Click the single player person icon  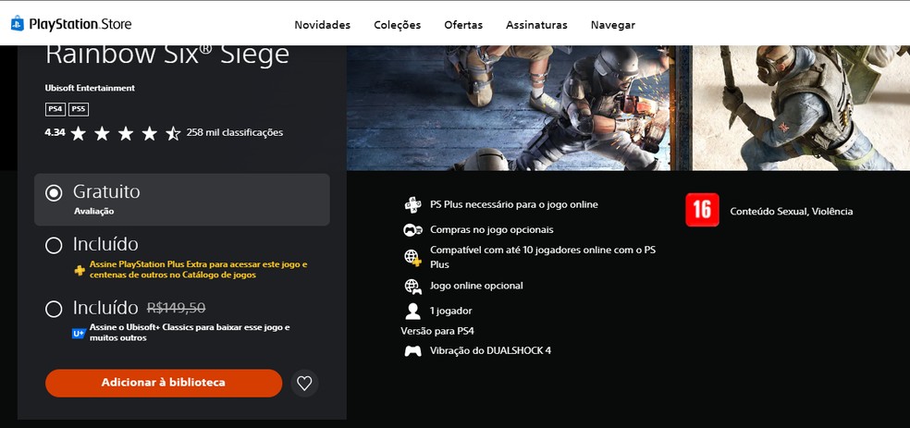412,311
